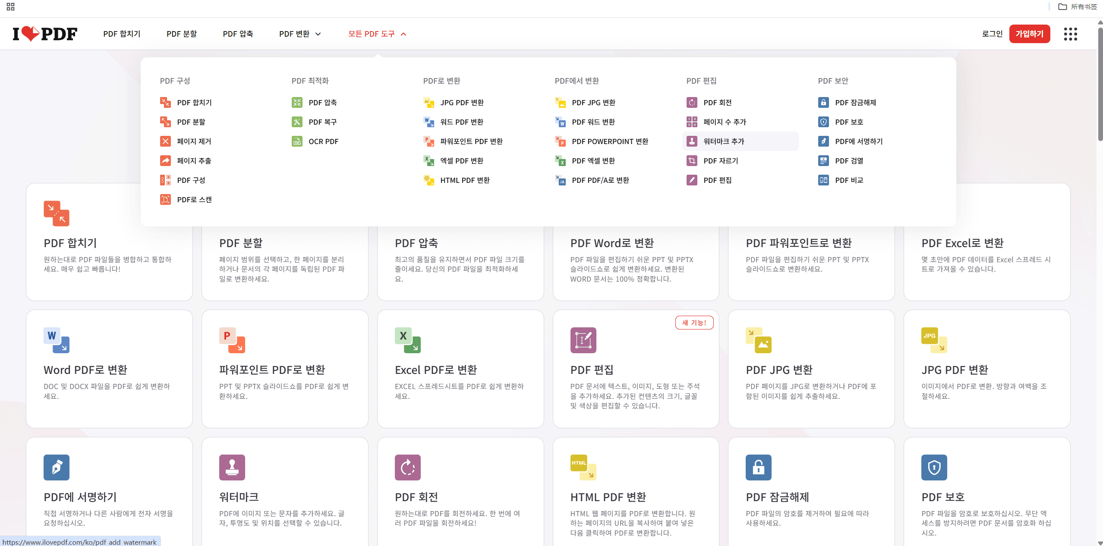Image resolution: width=1103 pixels, height=546 pixels.
Task: Click JPG PDF 변환 icon in menu
Action: (x=429, y=103)
